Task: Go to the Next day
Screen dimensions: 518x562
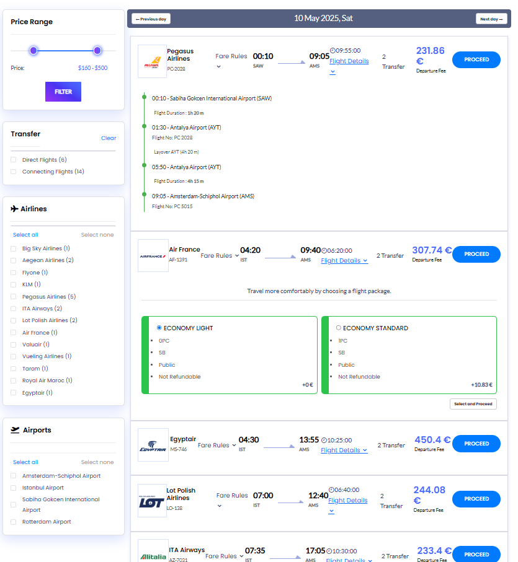Action: (x=491, y=19)
